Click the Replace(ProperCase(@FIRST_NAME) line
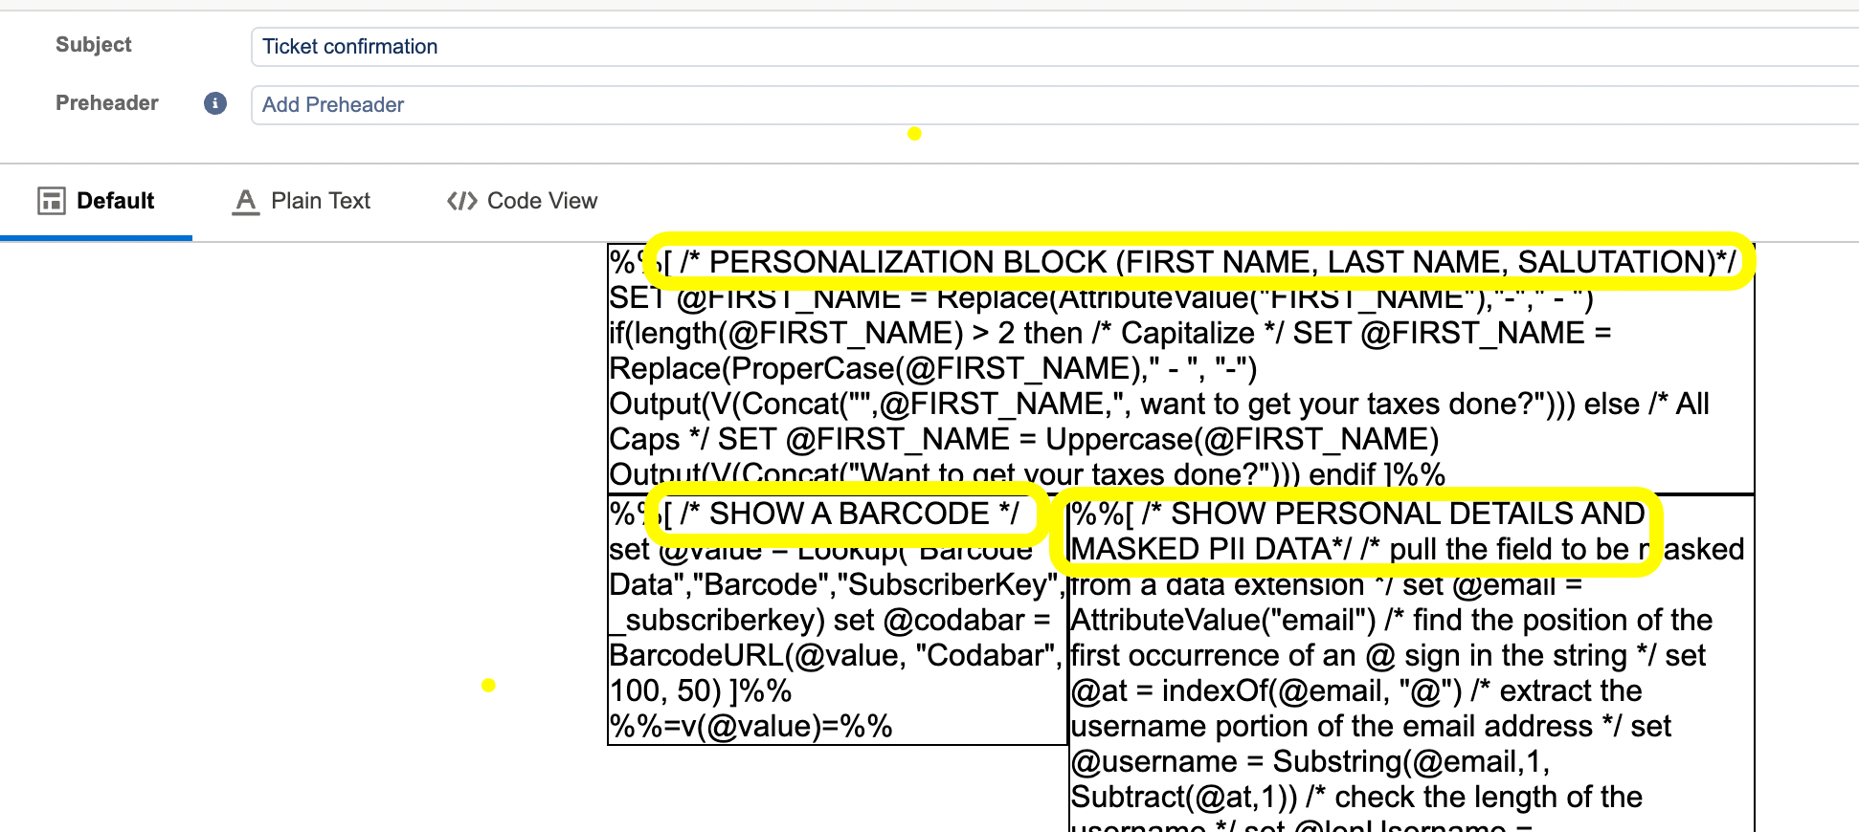Screen dimensions: 1859x832 click(933, 369)
